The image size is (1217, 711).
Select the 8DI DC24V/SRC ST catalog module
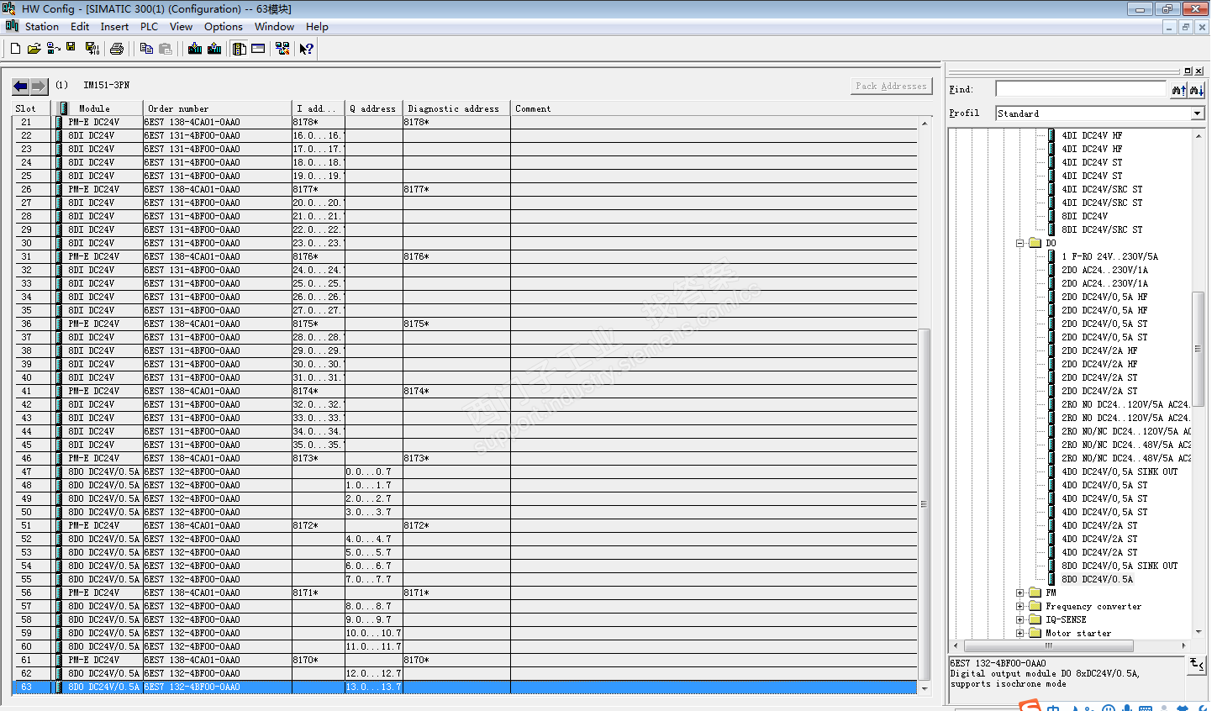click(x=1102, y=229)
